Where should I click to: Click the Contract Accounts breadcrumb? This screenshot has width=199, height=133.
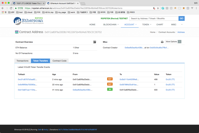coord(167,32)
